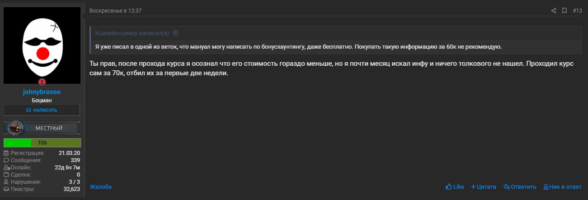Viewport: 588px width, 200px height.
Task: Reply using the Ответить button
Action: click(x=520, y=186)
